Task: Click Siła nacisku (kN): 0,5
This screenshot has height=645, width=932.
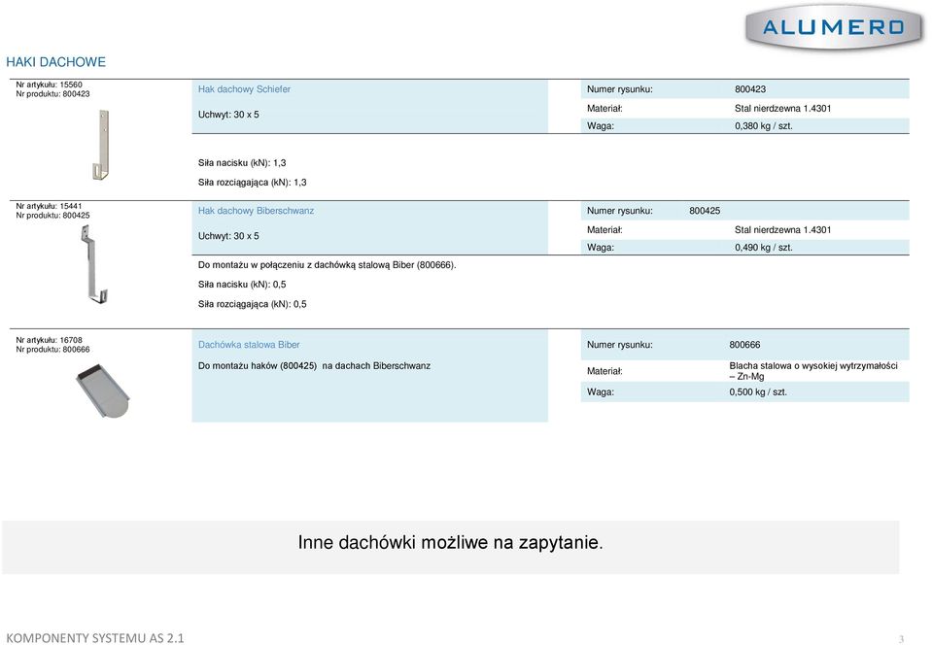Action: 242,285
